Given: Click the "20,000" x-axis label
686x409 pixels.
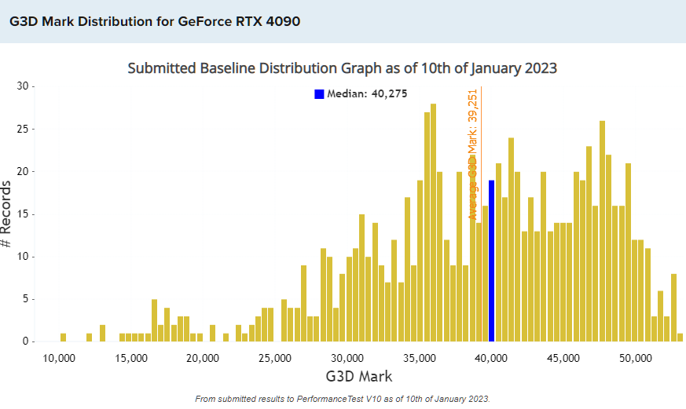Looking at the screenshot, I should tap(203, 358).
